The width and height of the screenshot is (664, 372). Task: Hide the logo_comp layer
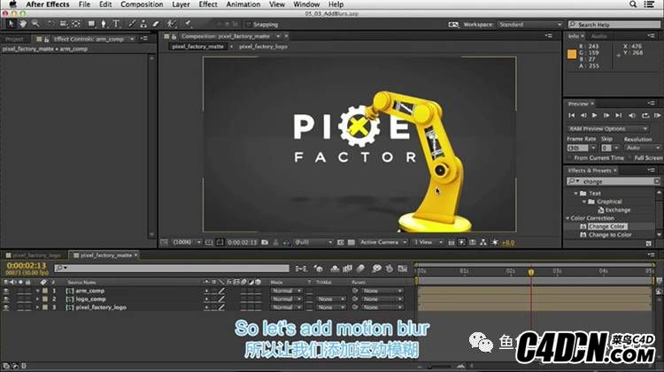point(6,299)
